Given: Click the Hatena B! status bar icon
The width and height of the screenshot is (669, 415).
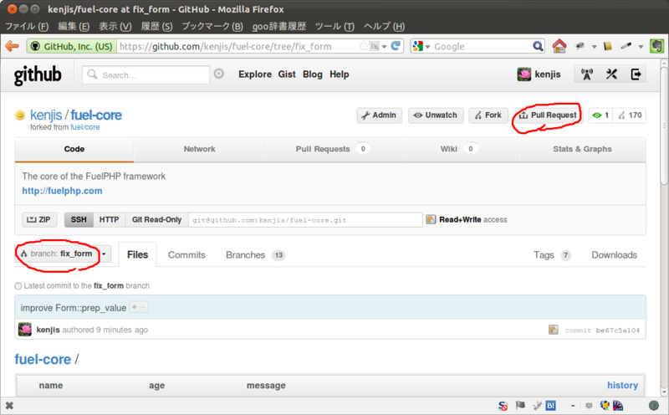Looking at the screenshot, I should [551, 405].
